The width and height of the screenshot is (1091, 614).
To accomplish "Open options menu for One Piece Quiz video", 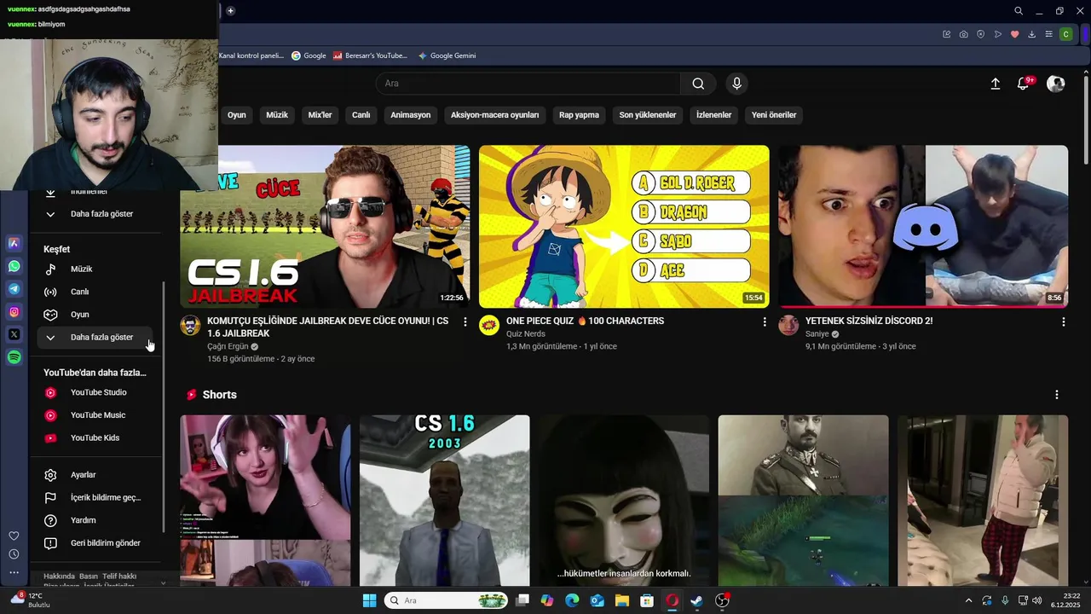I will click(764, 321).
